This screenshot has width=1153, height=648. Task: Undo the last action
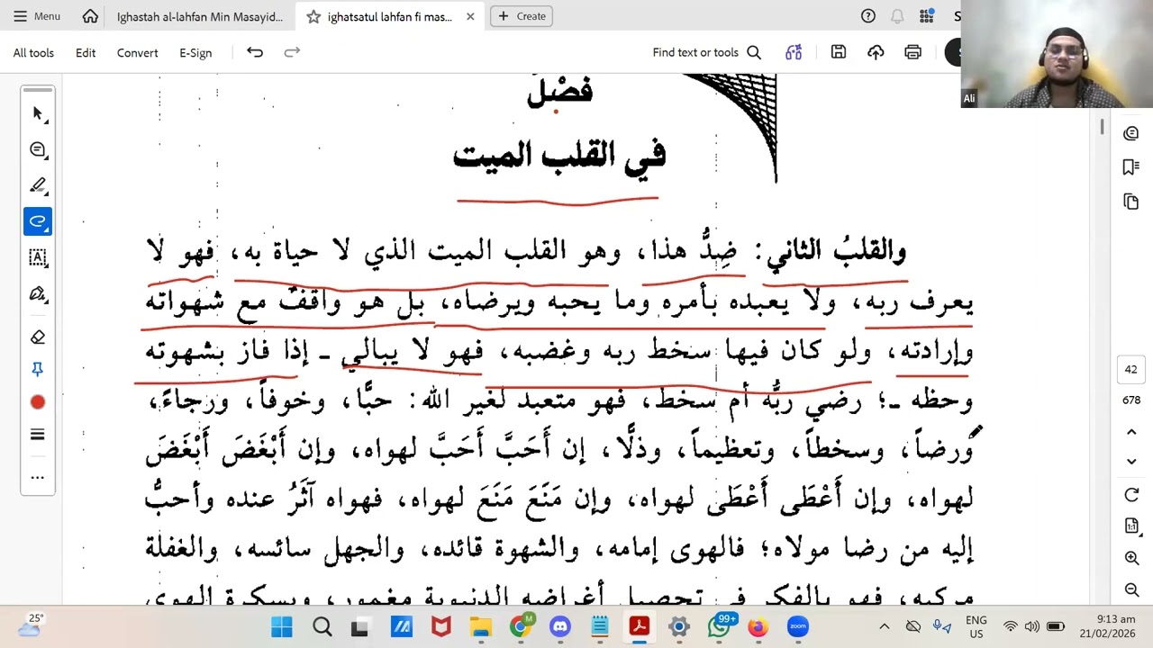coord(255,52)
